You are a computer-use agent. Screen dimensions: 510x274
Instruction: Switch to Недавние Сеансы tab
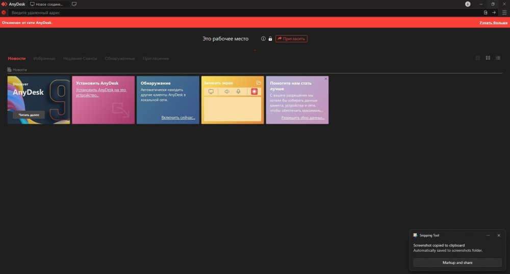[80, 59]
